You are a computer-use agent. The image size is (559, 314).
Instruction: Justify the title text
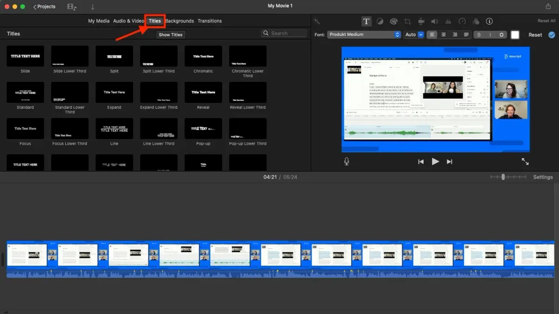[466, 34]
